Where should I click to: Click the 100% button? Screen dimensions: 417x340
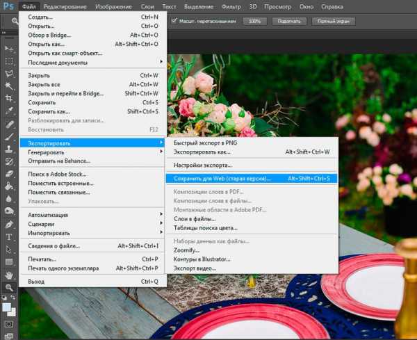255,21
